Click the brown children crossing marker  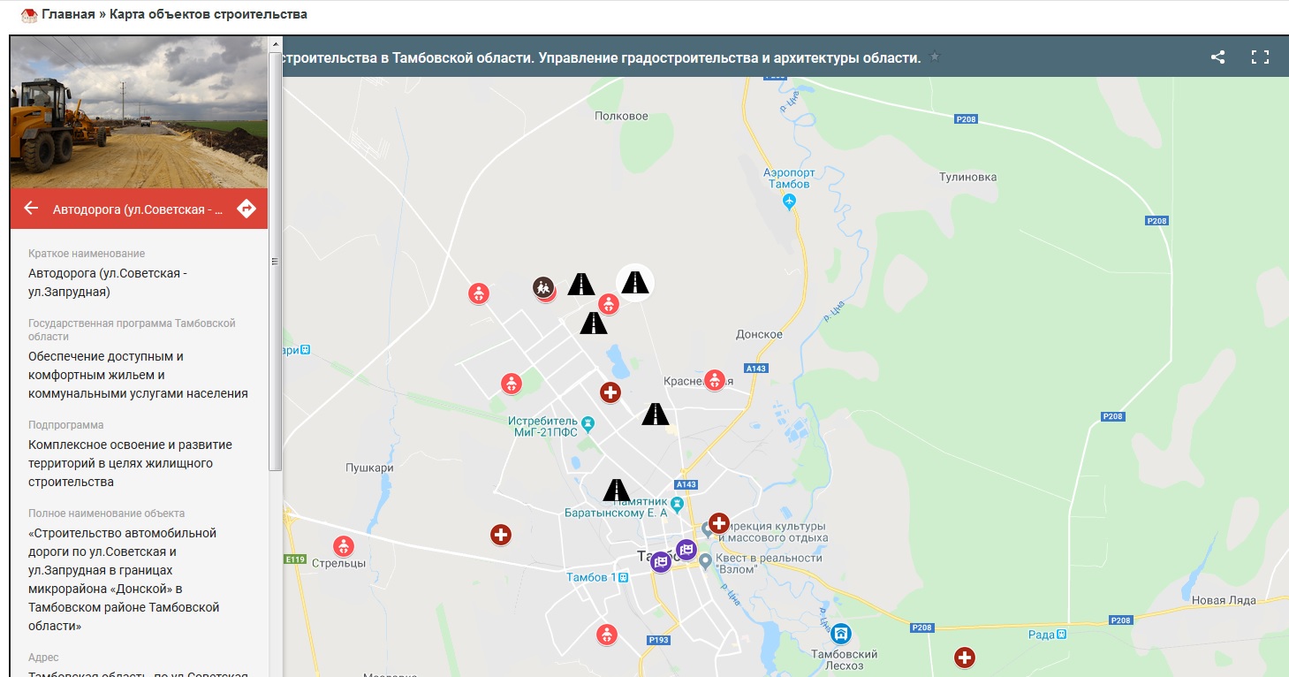point(543,287)
